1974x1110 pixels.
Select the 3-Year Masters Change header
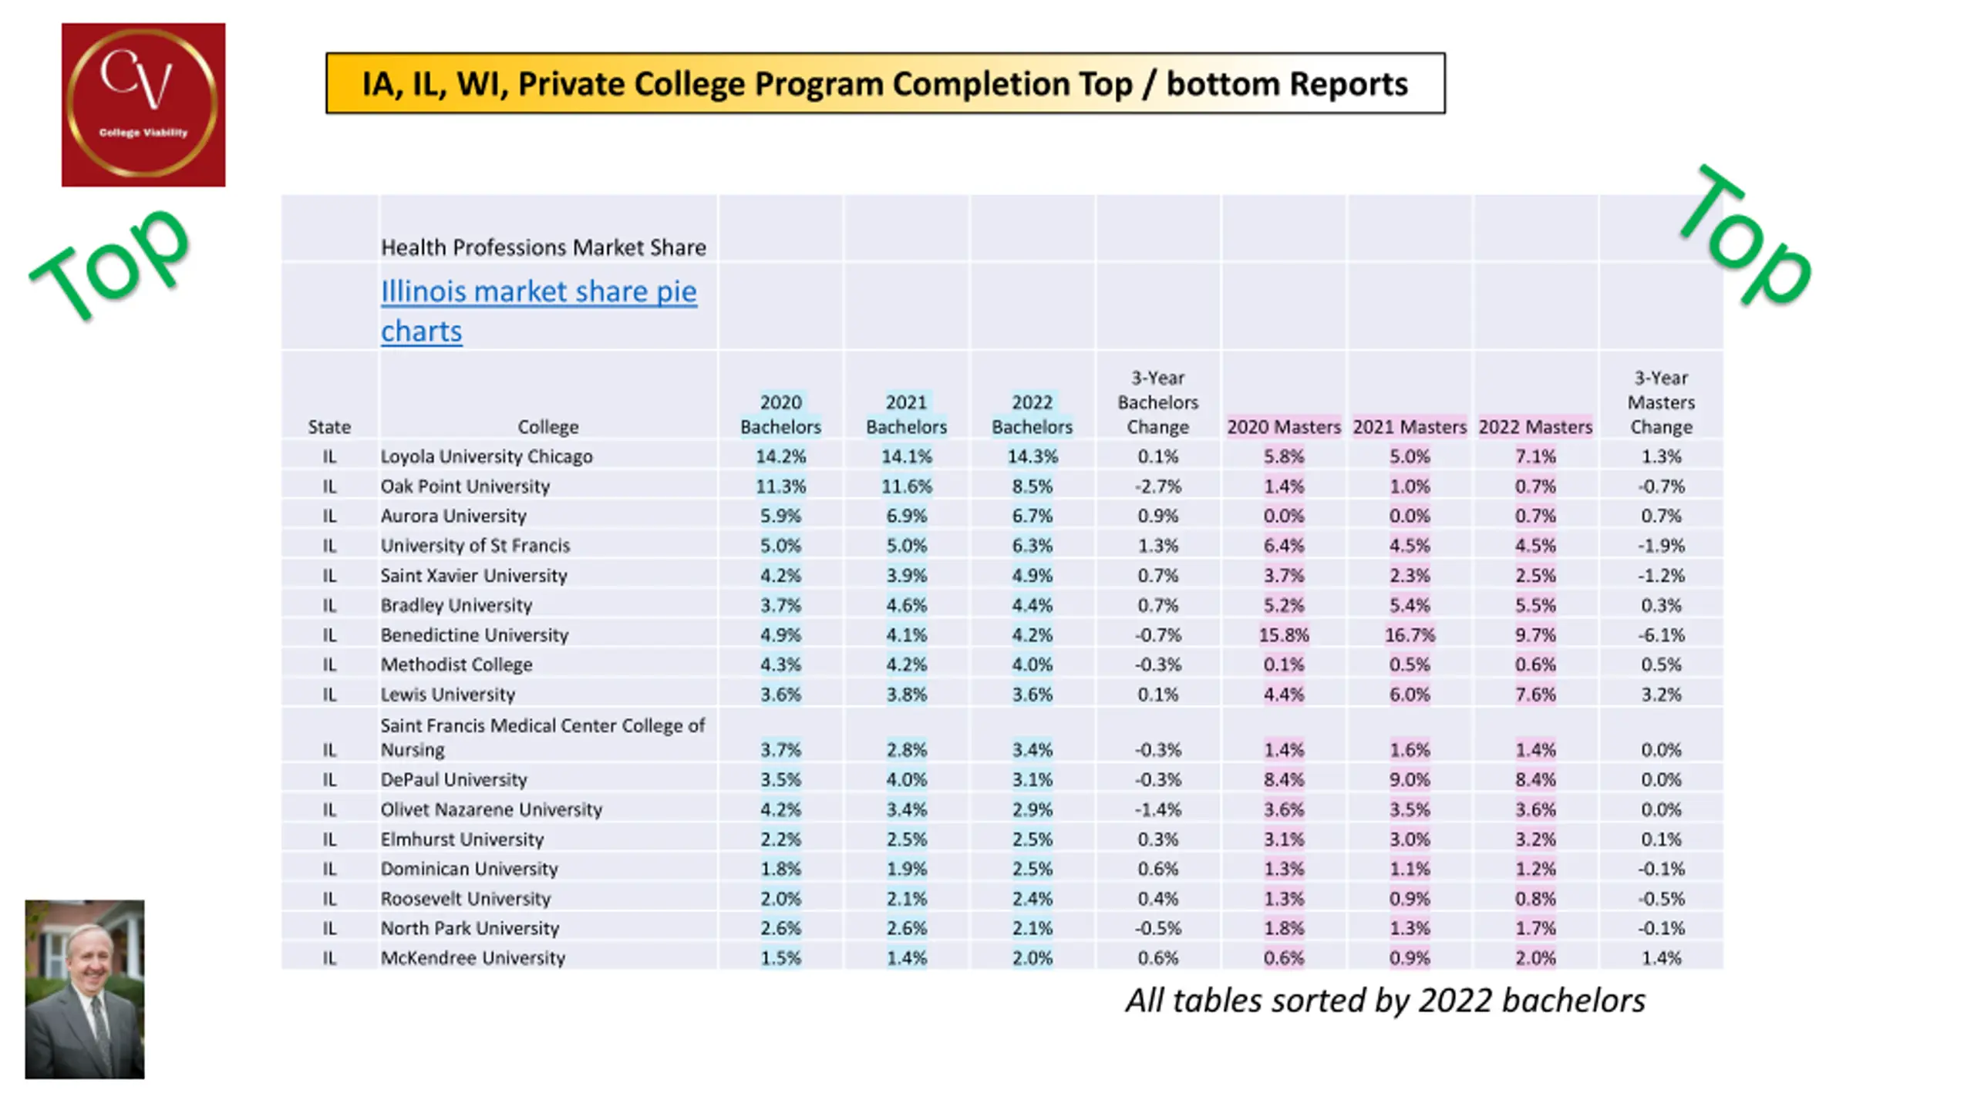1661,402
